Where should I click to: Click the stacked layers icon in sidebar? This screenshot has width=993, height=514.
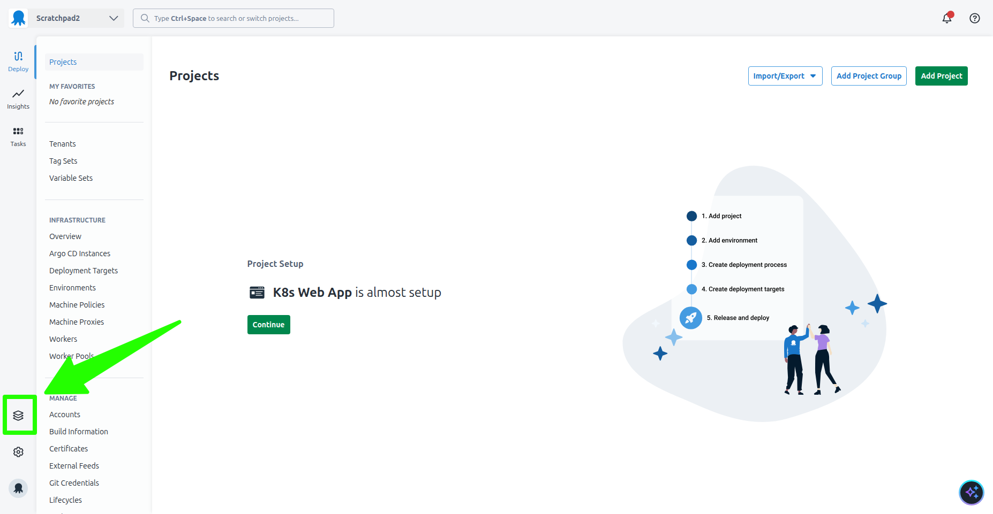19,416
